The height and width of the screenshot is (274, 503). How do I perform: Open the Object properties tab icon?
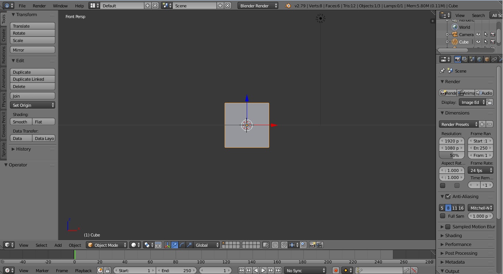click(x=487, y=59)
